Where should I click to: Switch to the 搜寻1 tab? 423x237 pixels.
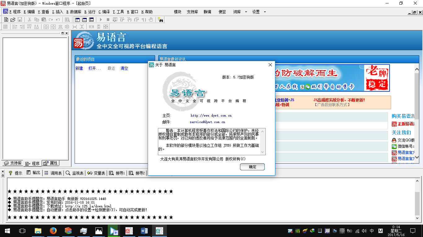tap(117, 173)
